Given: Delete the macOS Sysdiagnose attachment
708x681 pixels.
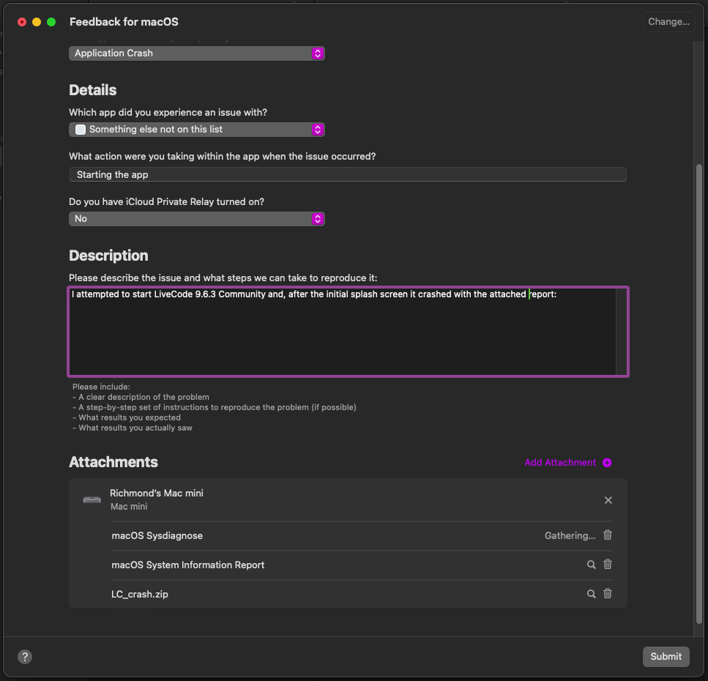Looking at the screenshot, I should [x=607, y=535].
